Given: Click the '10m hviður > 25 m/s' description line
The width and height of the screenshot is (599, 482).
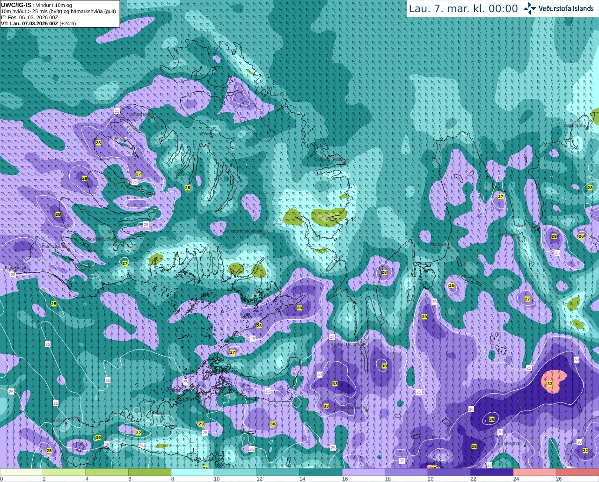Looking at the screenshot, I should point(58,11).
